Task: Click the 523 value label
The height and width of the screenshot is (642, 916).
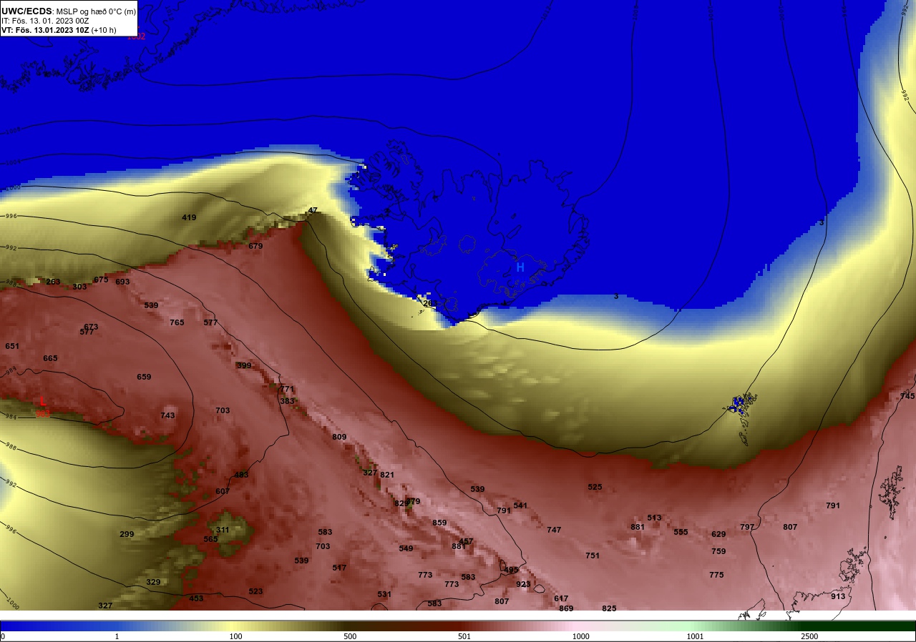Action: [255, 591]
